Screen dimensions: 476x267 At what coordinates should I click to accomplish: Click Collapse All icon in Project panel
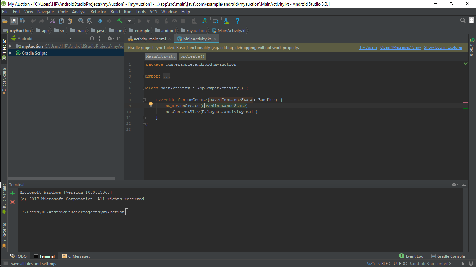100,39
